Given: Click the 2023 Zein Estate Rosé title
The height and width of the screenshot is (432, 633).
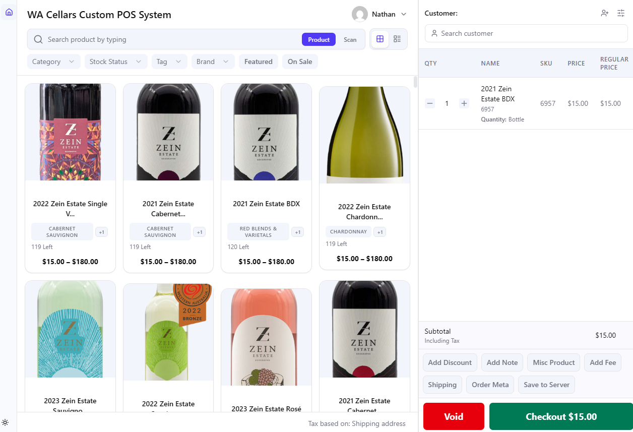Looking at the screenshot, I should tap(266, 409).
